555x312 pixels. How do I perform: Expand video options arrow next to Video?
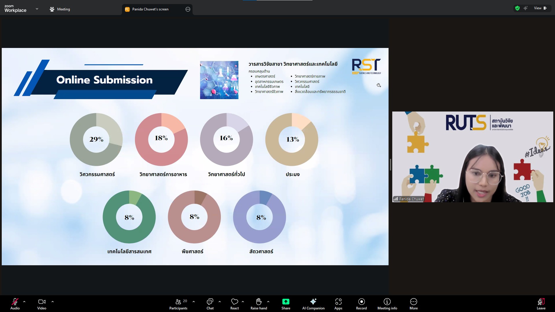tap(53, 302)
